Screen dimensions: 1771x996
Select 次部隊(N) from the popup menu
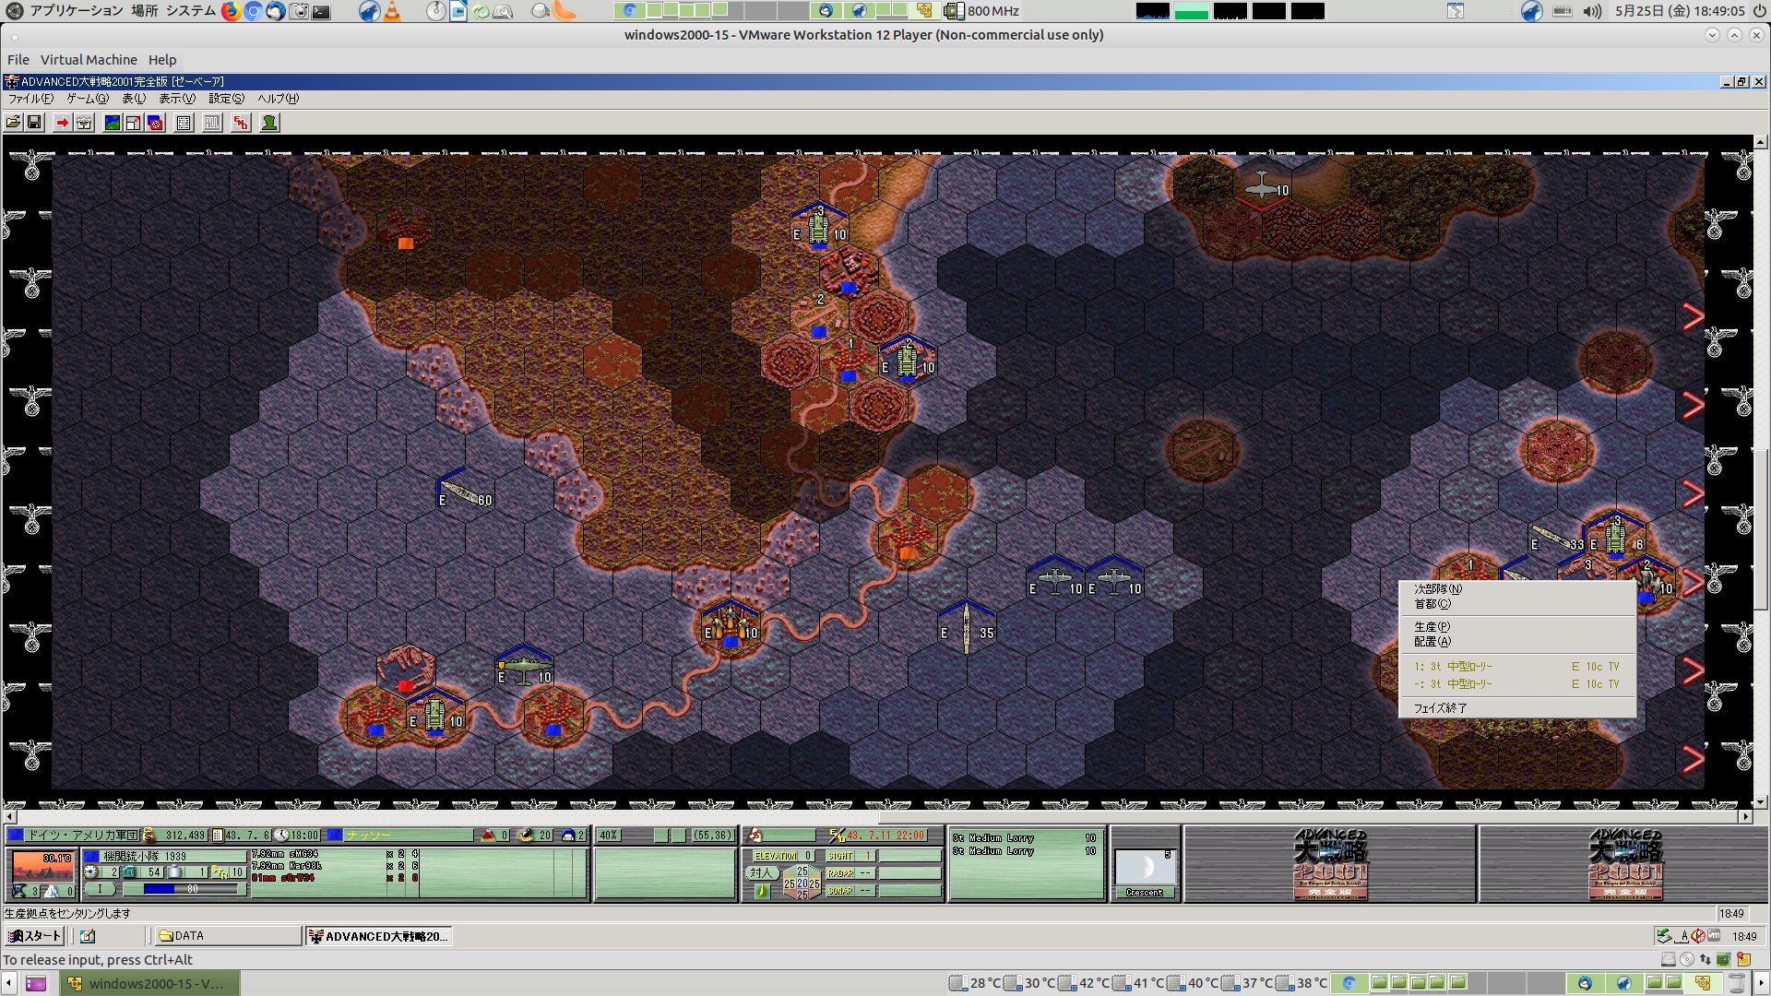(1438, 588)
